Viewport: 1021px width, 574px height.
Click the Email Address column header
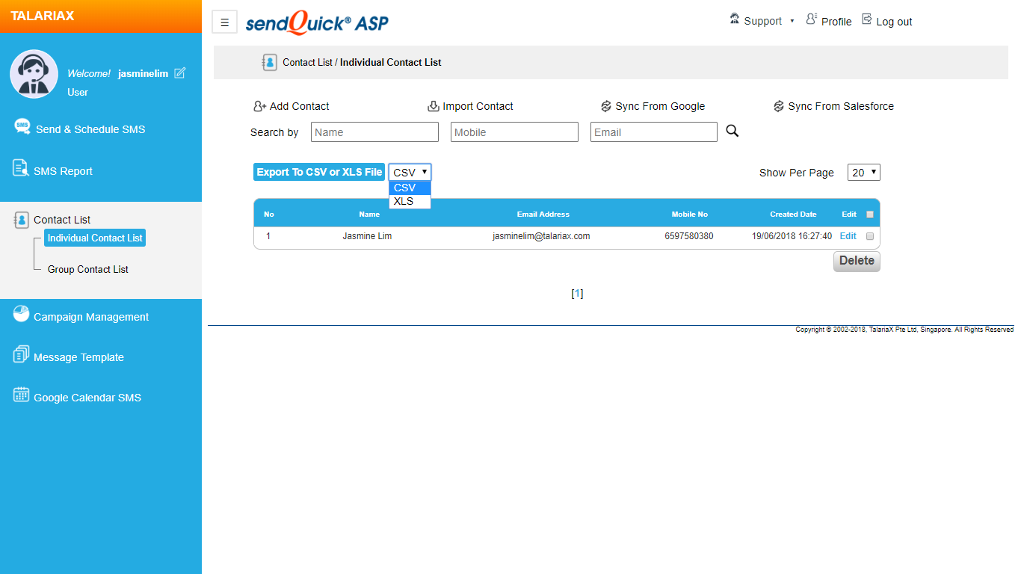543,215
